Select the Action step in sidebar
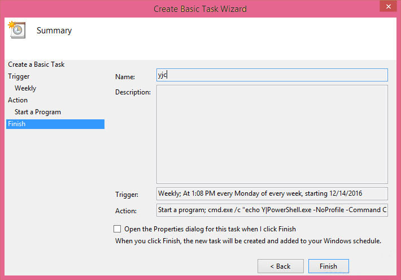Image resolution: width=401 pixels, height=280 pixels. [18, 100]
